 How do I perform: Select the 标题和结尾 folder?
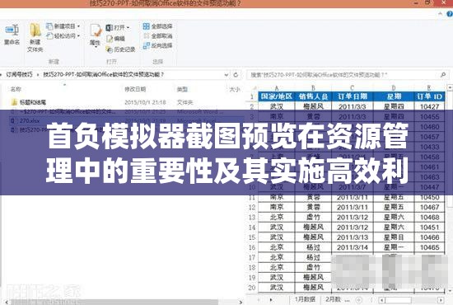(x=28, y=102)
